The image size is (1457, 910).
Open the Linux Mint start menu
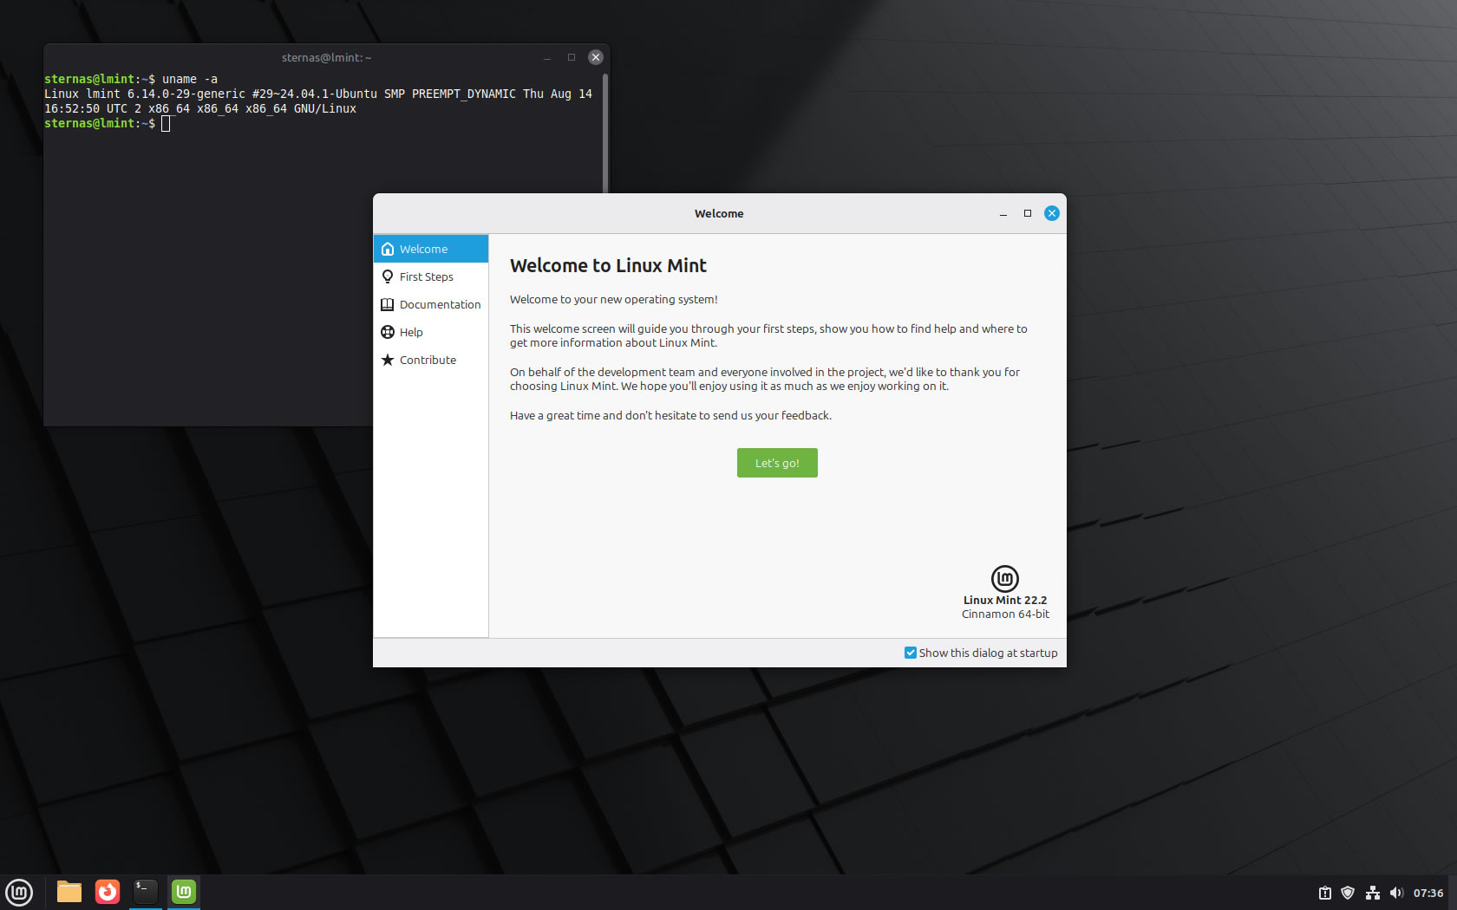coord(19,892)
